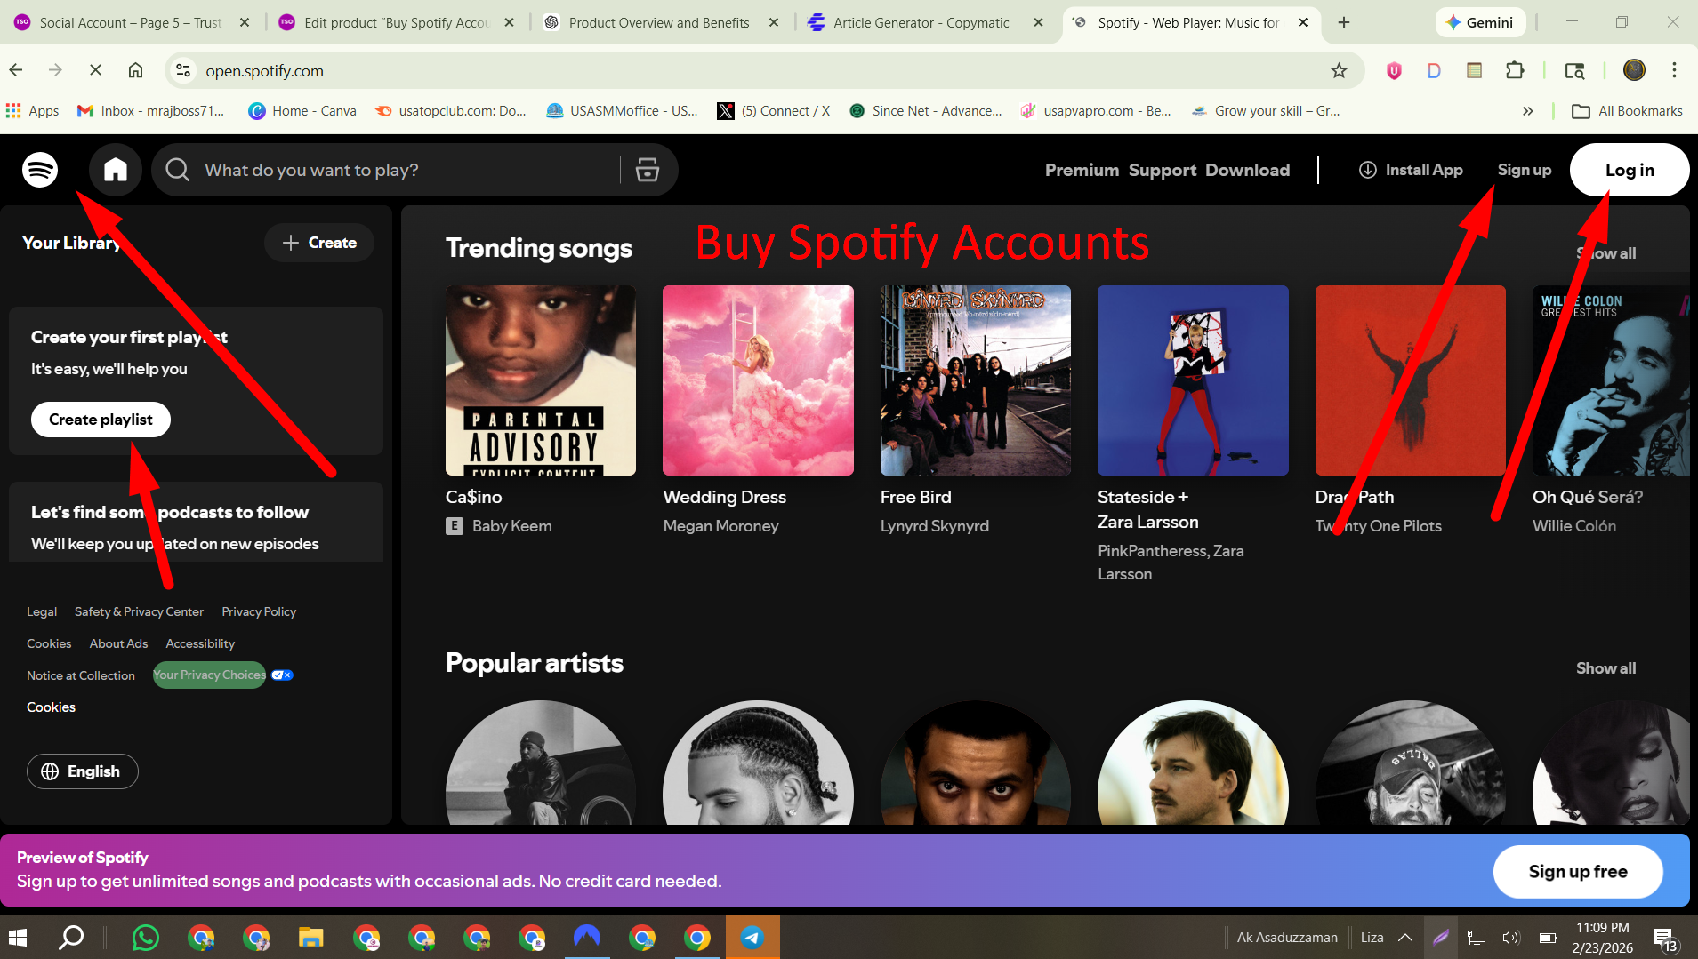Open the Free Bird cover art

(976, 380)
